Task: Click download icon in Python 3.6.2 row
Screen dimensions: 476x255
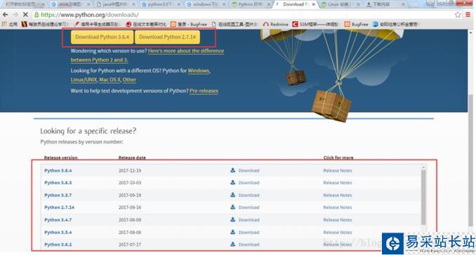Action: click(x=232, y=244)
